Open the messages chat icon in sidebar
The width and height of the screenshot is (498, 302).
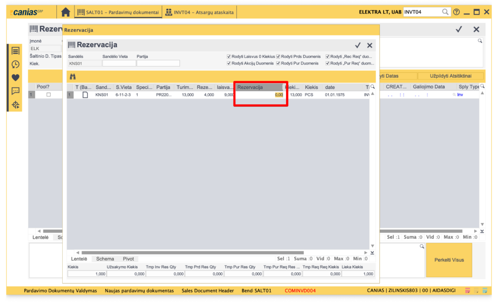point(16,91)
